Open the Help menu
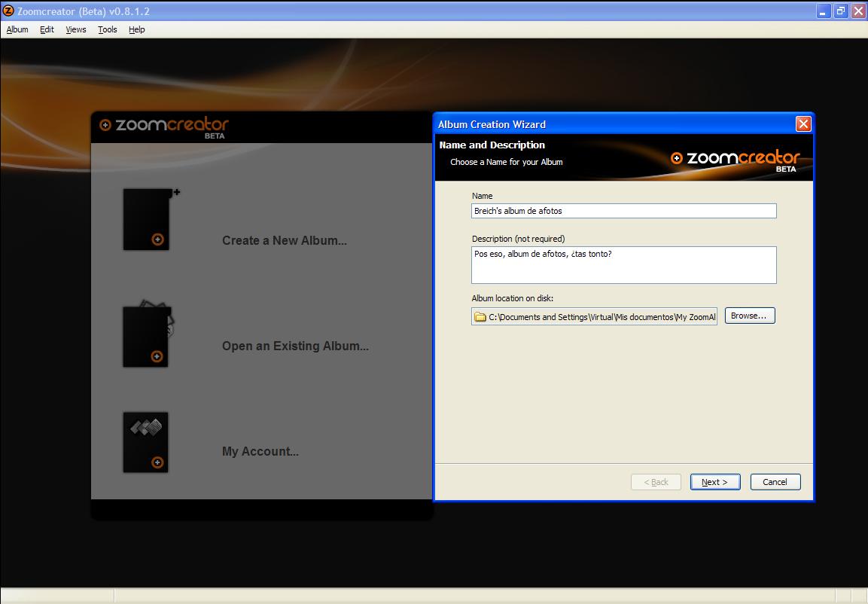 tap(137, 29)
